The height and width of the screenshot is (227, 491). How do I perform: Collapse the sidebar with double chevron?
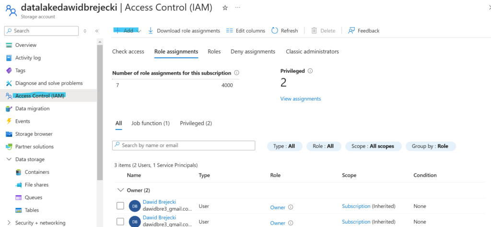coord(97,31)
